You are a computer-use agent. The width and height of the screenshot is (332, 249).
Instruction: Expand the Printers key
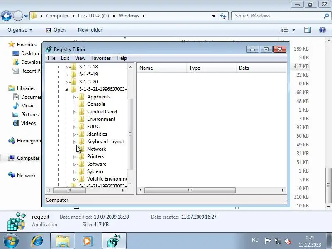(74, 157)
